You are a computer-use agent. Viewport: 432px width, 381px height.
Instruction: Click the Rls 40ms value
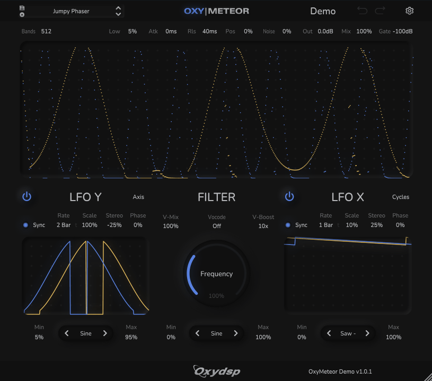[210, 31]
